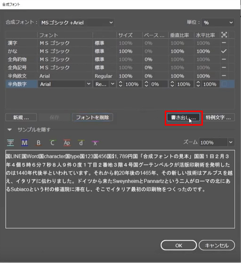Open the 合成フォント MSゴシック+Ariel dropdown
241x263 pixels.
(77, 23)
